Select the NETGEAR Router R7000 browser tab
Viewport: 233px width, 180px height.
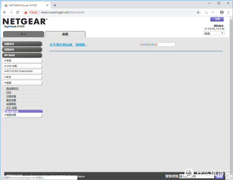pyautogui.click(x=26, y=5)
